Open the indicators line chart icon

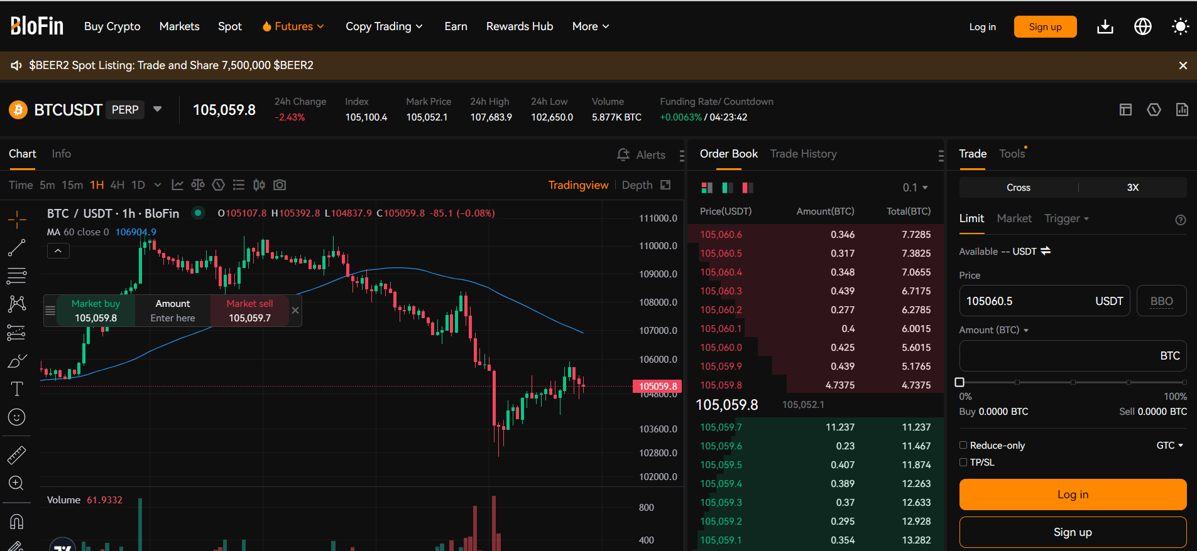click(178, 185)
